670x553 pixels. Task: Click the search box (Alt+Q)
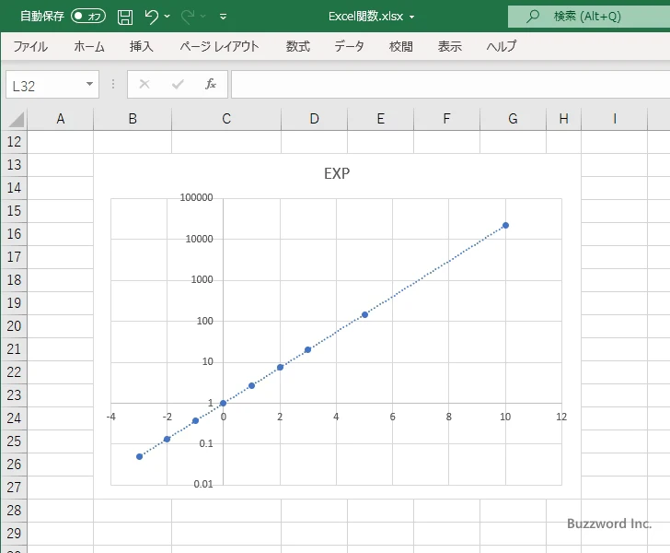coord(589,17)
